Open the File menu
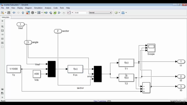Image resolution: width=187 pixels, height=105 pixels. pyautogui.click(x=2, y=8)
